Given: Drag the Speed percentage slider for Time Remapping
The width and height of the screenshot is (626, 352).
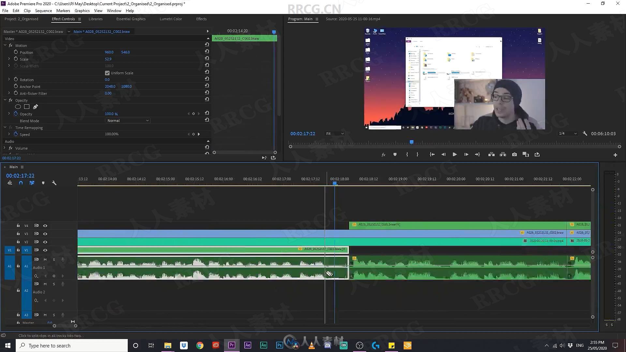Looking at the screenshot, I should point(112,134).
